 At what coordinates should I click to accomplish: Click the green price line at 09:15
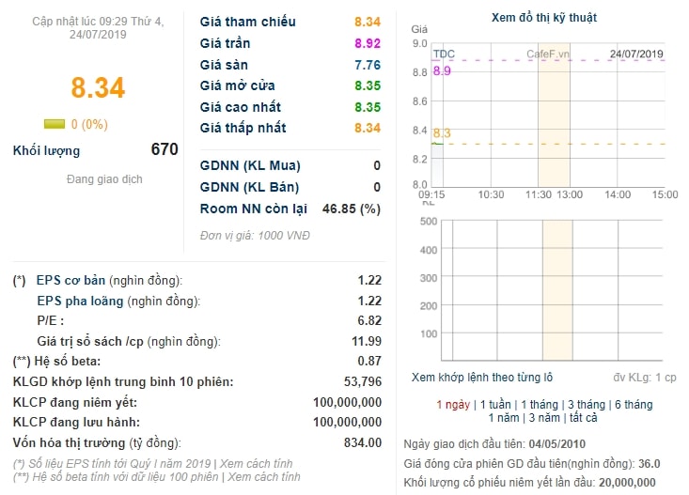tap(437, 144)
